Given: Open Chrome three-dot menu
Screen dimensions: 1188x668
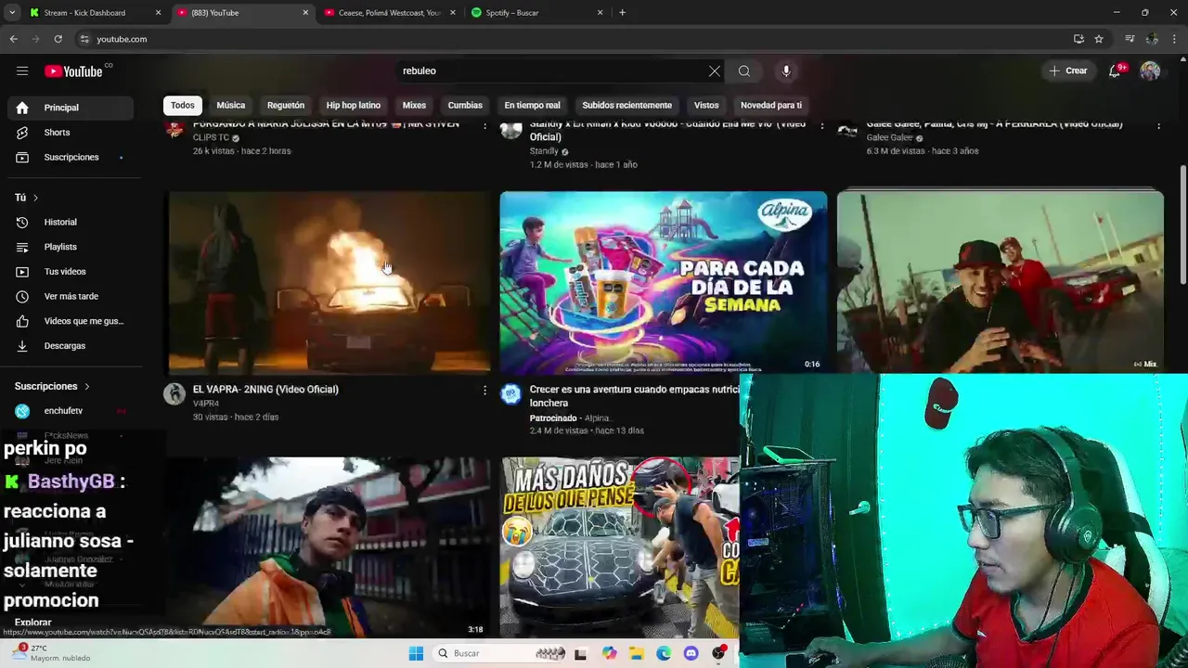Looking at the screenshot, I should click(x=1175, y=39).
